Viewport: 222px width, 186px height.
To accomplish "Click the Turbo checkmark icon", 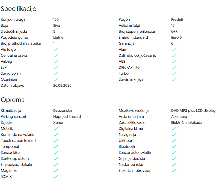I will tap(174, 73).
